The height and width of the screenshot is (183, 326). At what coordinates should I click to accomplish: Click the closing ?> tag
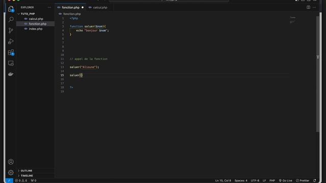(x=71, y=87)
